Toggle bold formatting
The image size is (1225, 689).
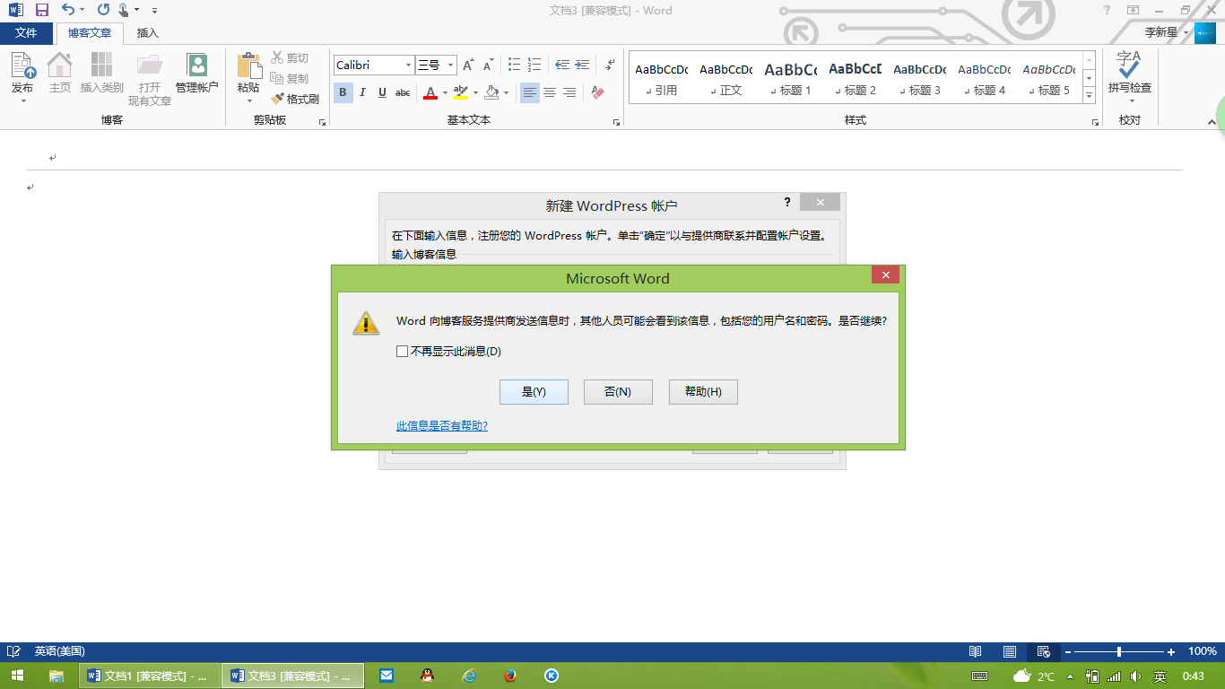pyautogui.click(x=343, y=92)
